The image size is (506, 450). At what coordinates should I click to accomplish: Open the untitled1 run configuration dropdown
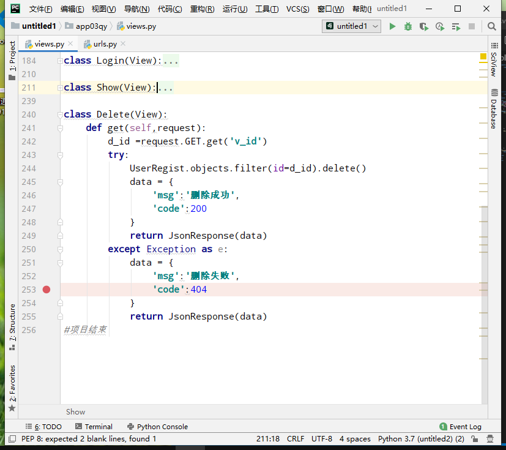pos(352,26)
